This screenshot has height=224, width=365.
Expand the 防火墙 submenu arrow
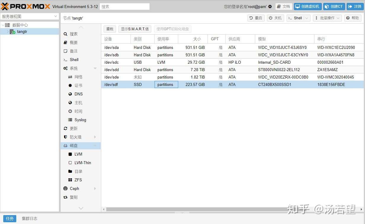(95, 137)
